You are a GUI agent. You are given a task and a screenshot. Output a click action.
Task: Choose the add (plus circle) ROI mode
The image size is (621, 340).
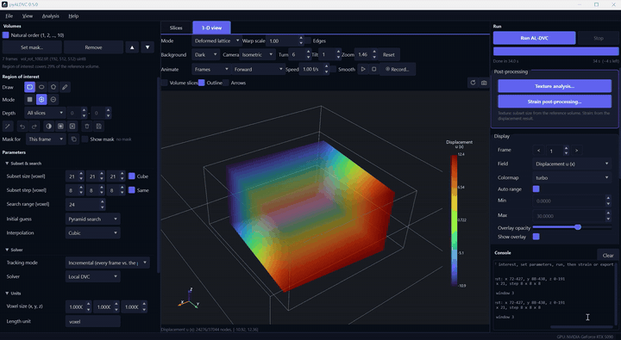[x=41, y=100]
